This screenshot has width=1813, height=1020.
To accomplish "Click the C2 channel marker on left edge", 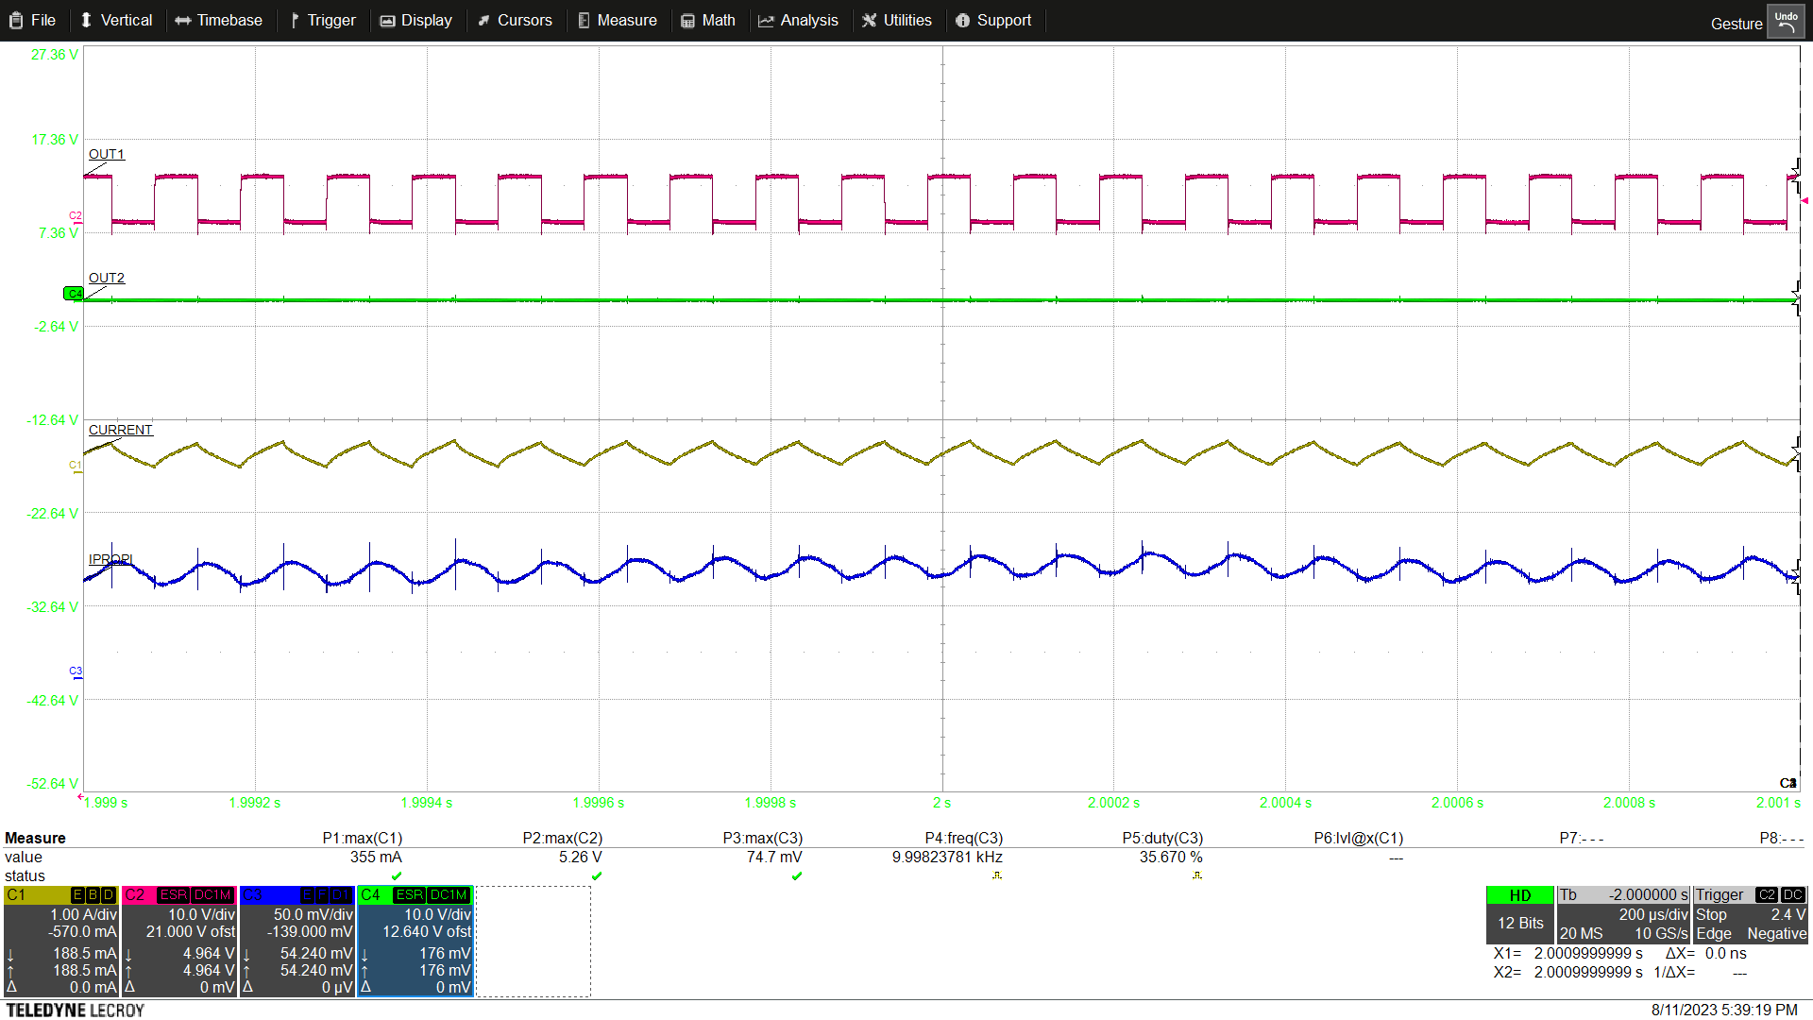I will [x=75, y=216].
